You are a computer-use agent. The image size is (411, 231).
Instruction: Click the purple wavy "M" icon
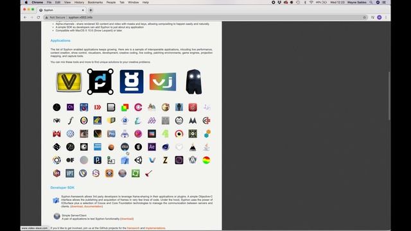tap(152, 121)
